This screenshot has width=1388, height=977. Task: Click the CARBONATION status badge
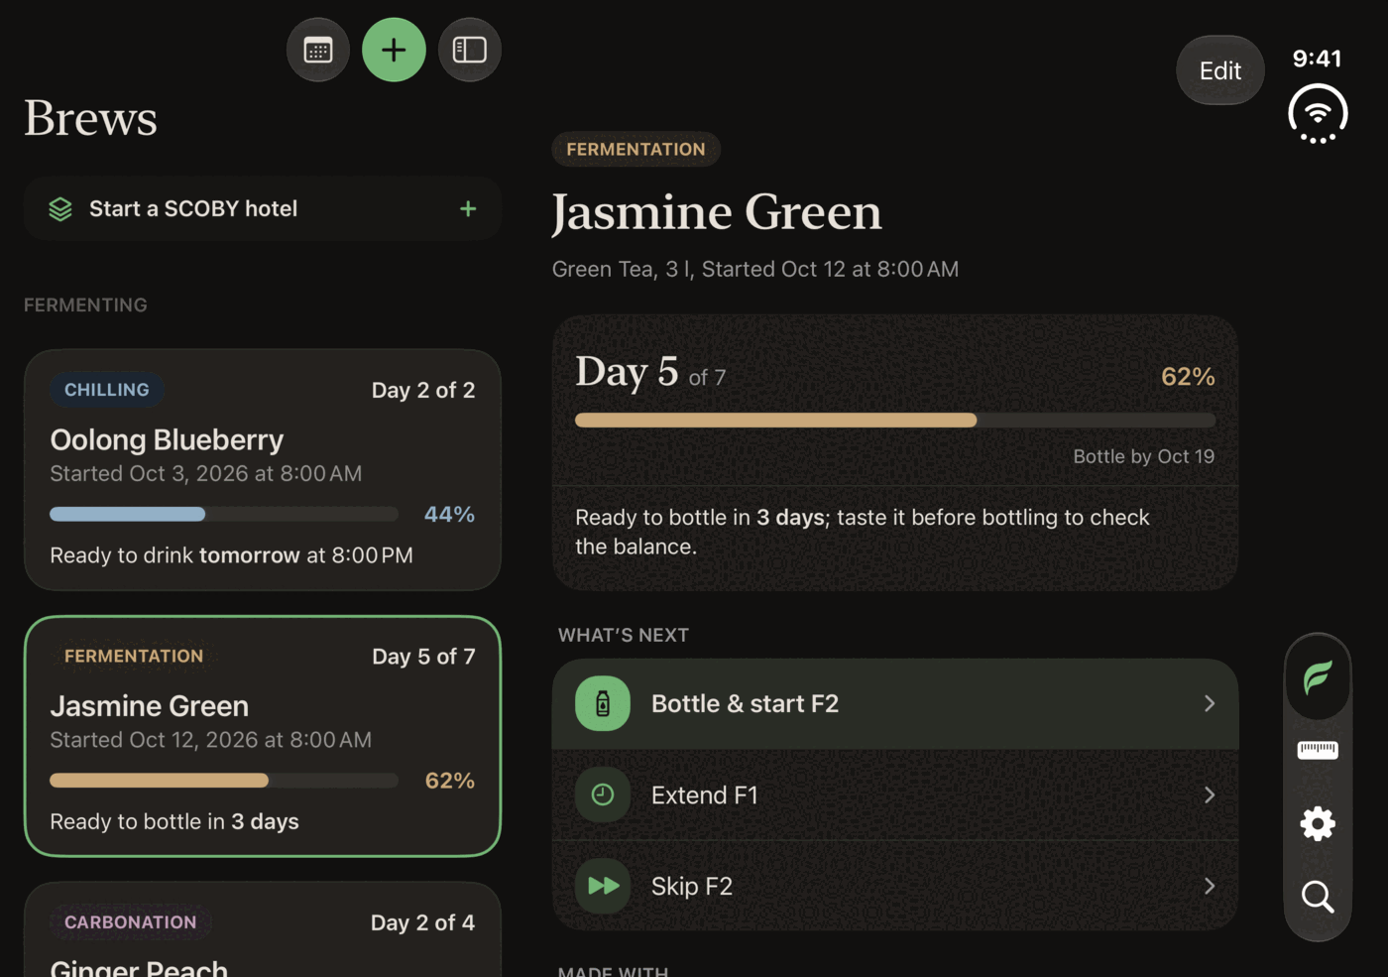131,922
